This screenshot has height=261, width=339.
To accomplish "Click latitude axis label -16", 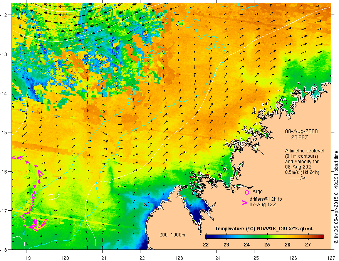I will [4, 172].
